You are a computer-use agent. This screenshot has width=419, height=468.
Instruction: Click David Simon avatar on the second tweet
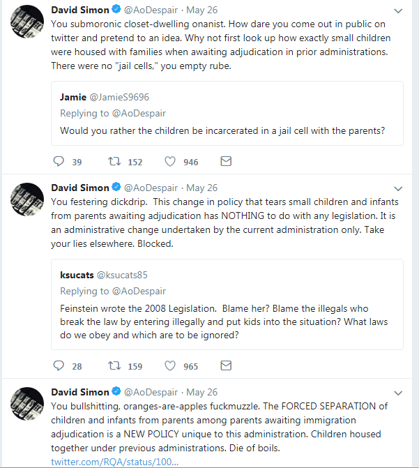tap(27, 199)
